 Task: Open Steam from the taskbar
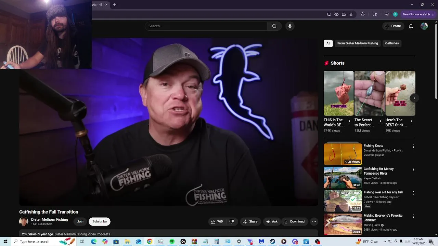tap(272, 242)
